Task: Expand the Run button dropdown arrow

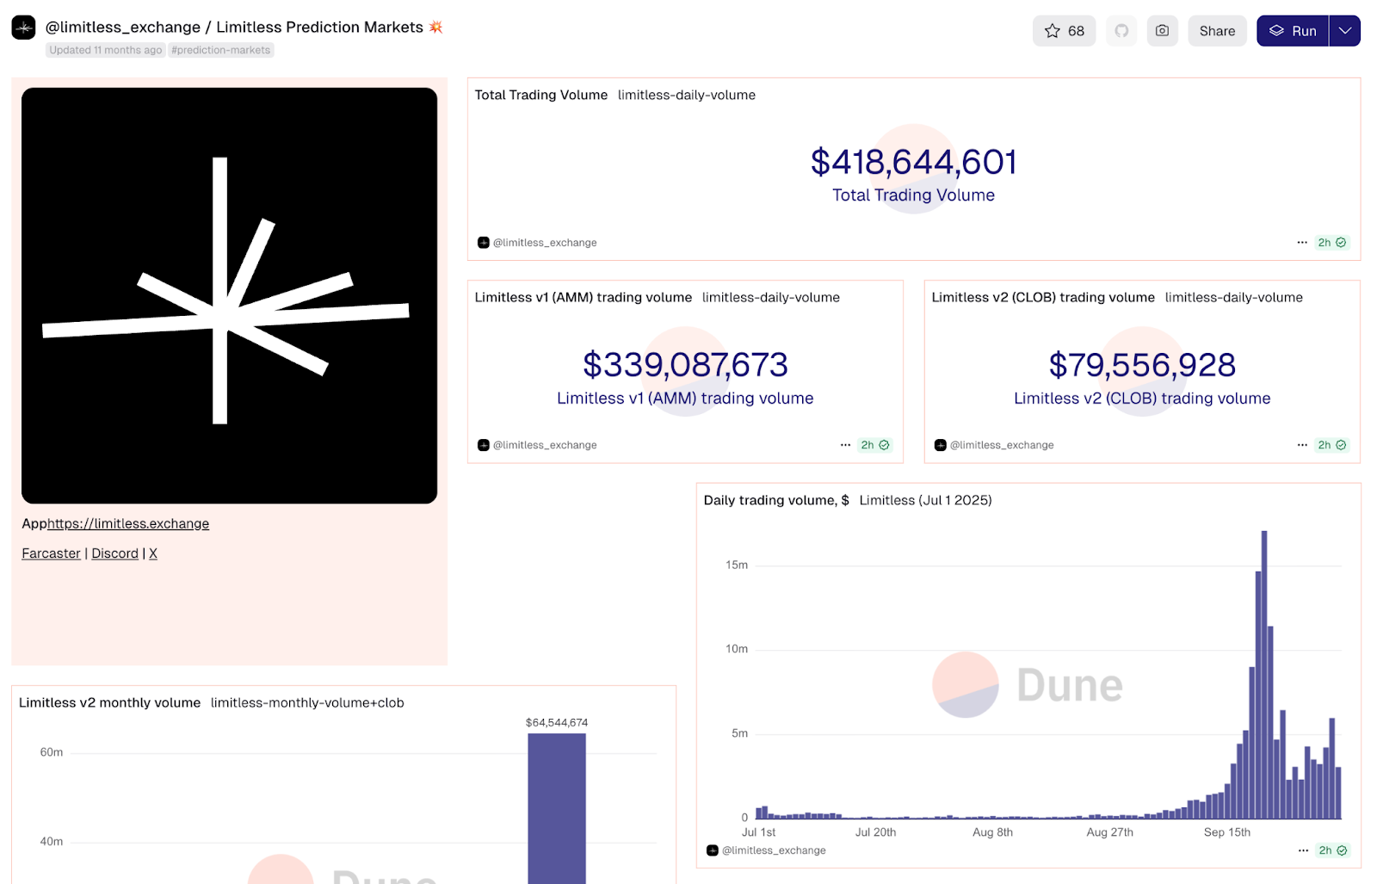Action: pyautogui.click(x=1344, y=31)
